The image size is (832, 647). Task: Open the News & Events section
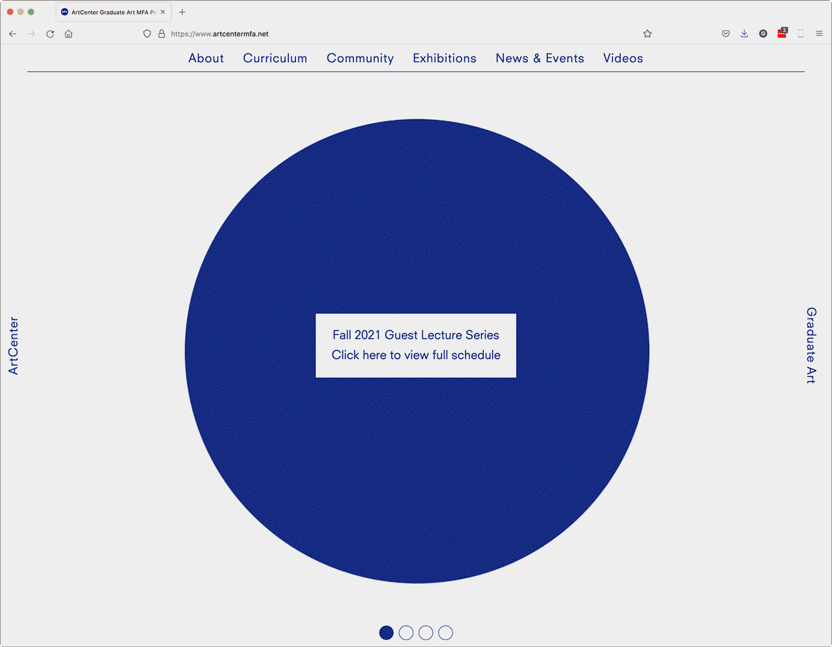point(540,58)
